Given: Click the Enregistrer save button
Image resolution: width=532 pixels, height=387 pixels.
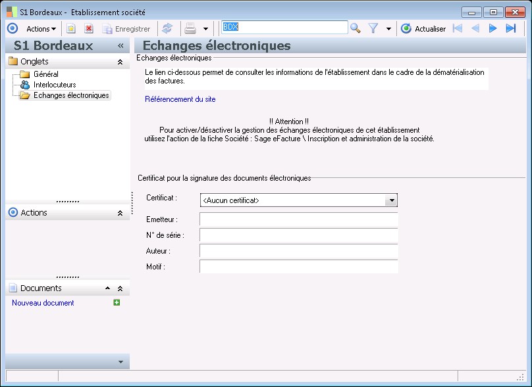Looking at the screenshot, I should [x=126, y=29].
